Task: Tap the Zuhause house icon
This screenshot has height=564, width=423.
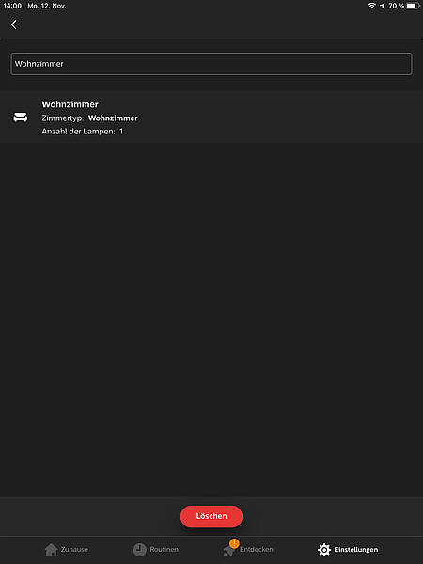Action: click(52, 550)
